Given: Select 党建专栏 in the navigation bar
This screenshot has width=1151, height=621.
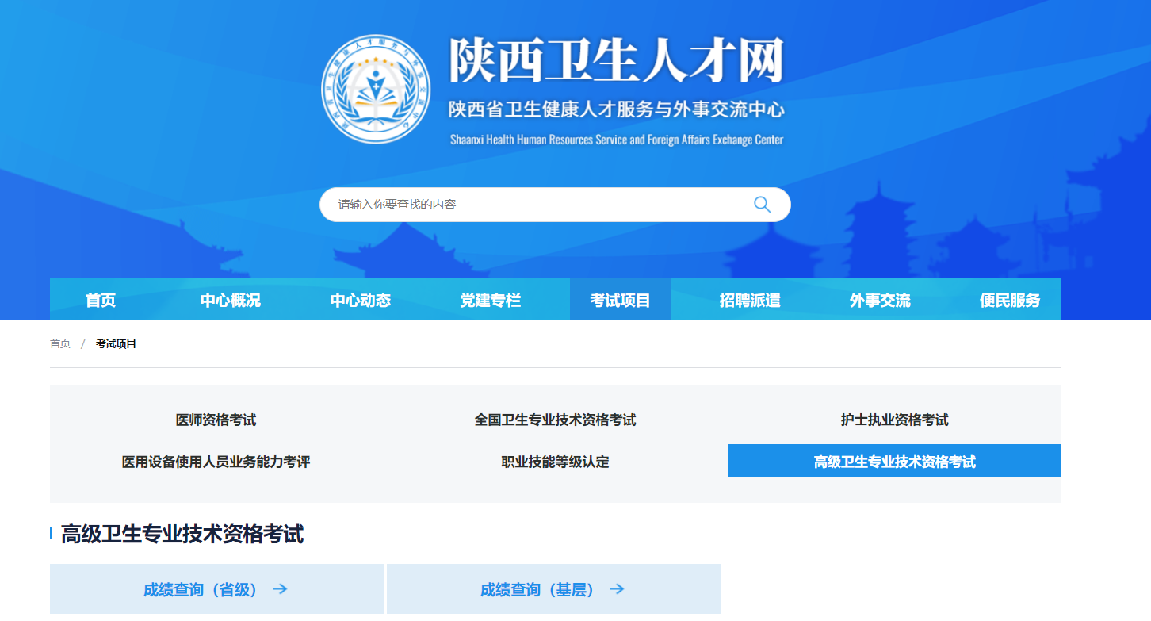Looking at the screenshot, I should tap(491, 301).
